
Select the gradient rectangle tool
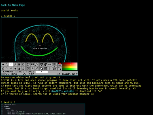(x=23, y=64)
